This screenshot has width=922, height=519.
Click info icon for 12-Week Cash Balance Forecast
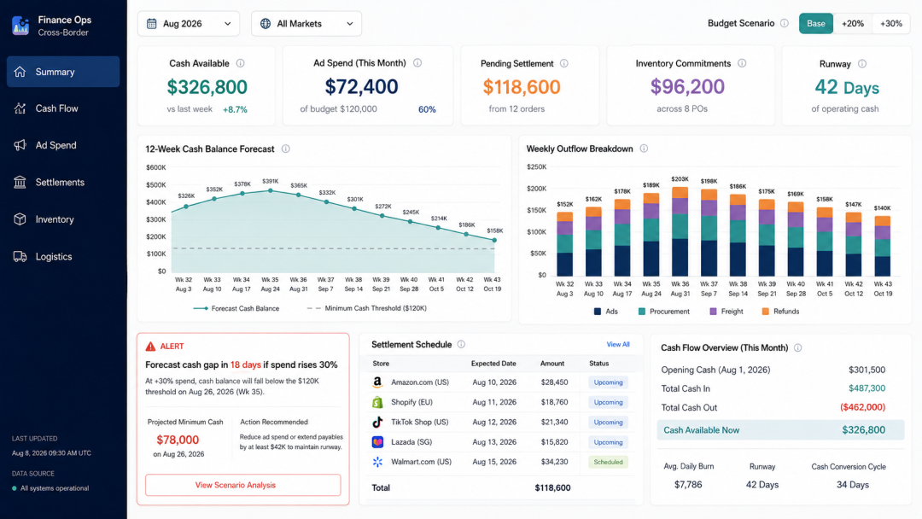(286, 149)
